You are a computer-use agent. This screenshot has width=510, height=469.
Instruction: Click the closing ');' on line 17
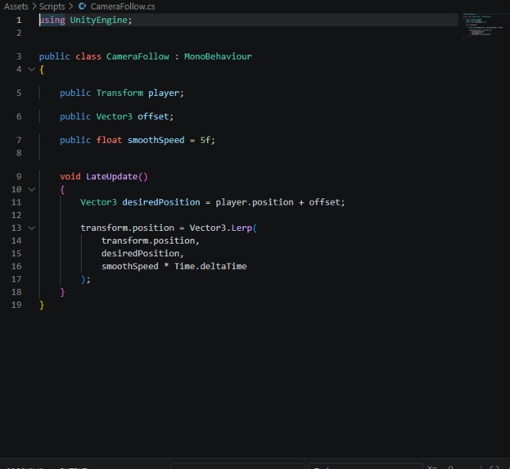tap(85, 279)
